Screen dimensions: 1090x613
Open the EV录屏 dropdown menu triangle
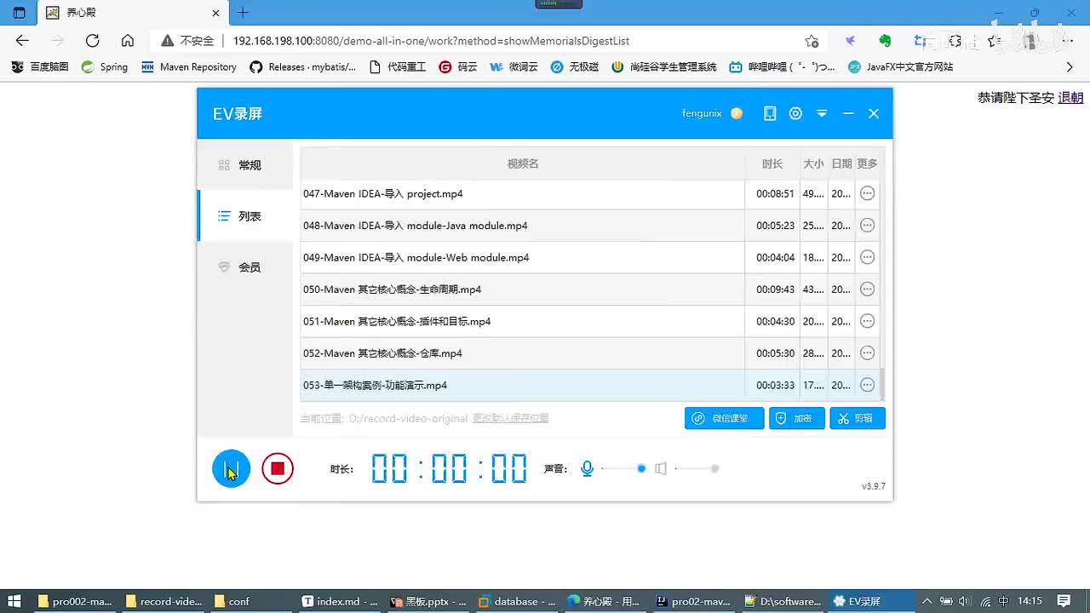pyautogui.click(x=822, y=113)
